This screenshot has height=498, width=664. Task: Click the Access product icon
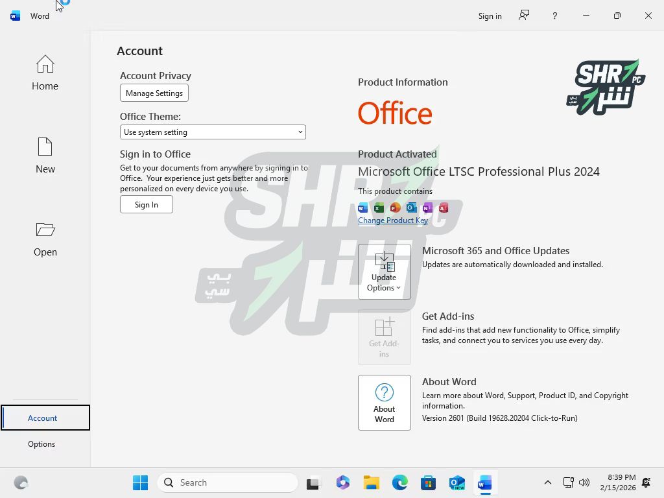444,207
